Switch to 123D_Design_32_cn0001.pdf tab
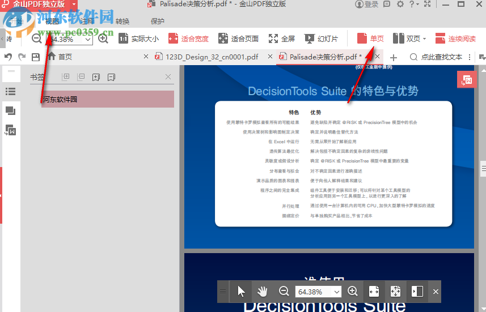The width and height of the screenshot is (486, 312). (x=206, y=57)
